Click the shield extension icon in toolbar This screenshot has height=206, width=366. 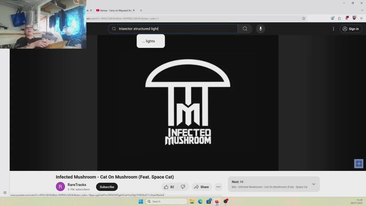[354, 18]
